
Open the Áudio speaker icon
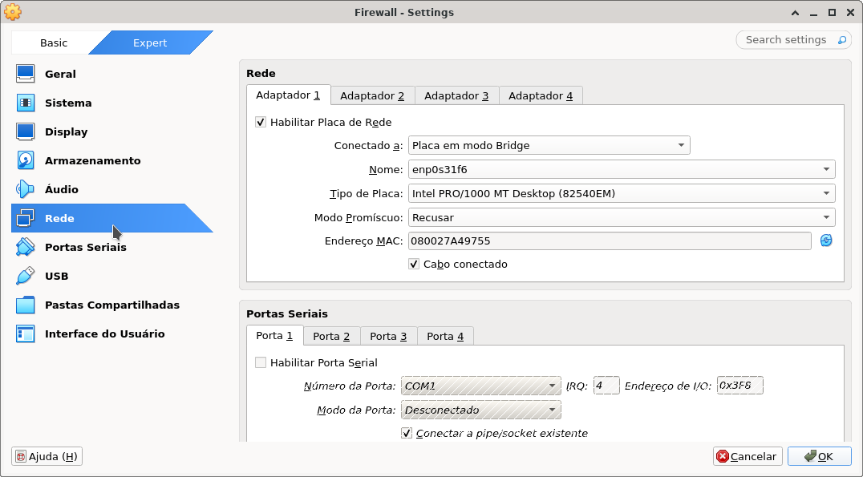point(26,189)
